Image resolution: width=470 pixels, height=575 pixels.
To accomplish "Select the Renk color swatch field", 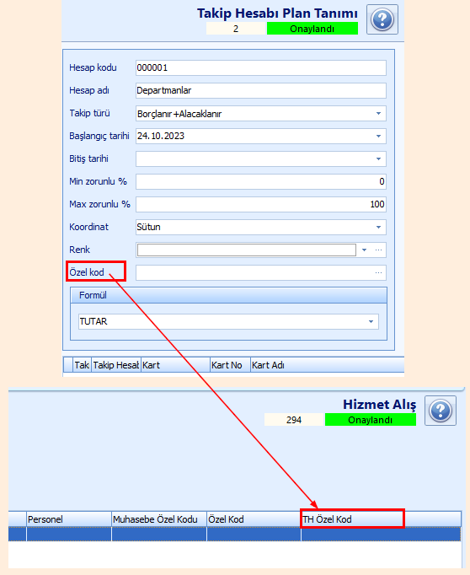I will 247,250.
